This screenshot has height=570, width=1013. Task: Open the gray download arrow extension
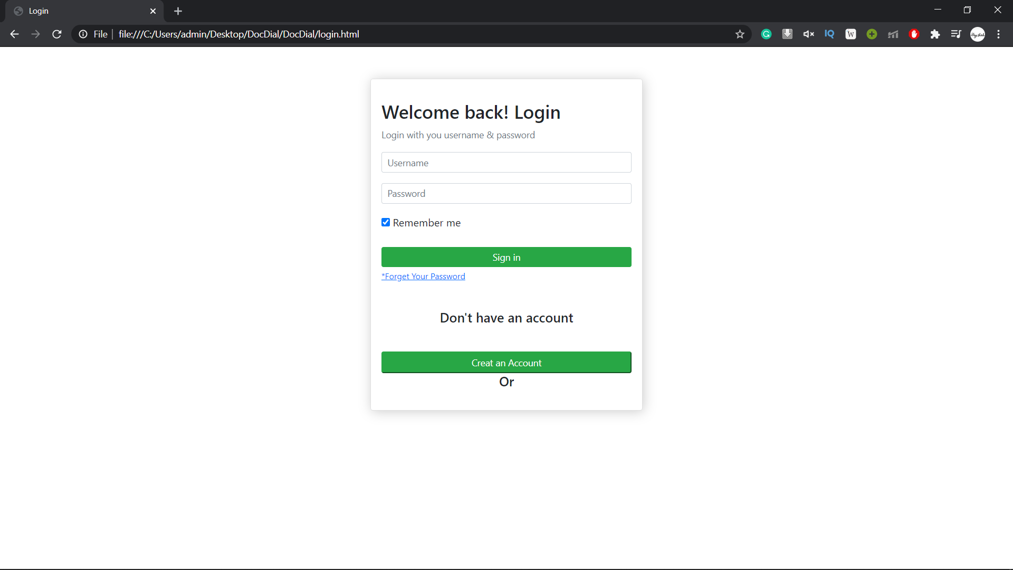pyautogui.click(x=787, y=34)
